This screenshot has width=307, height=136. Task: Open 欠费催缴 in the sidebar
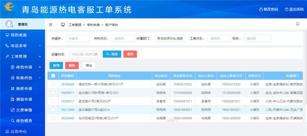click(x=24, y=110)
